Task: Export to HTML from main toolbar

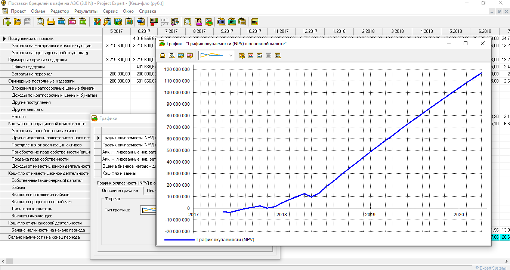Action: coord(72,21)
